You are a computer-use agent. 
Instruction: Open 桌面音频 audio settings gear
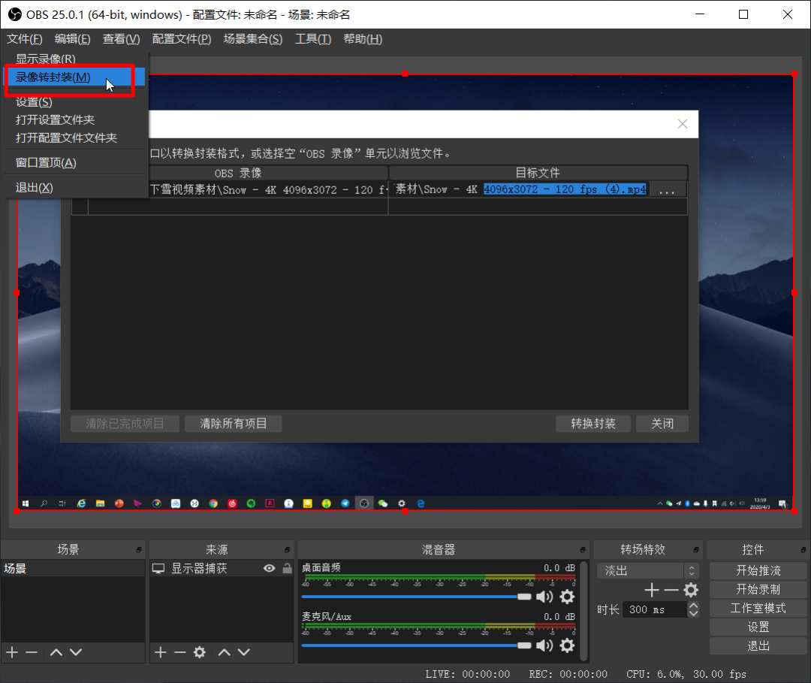(567, 597)
